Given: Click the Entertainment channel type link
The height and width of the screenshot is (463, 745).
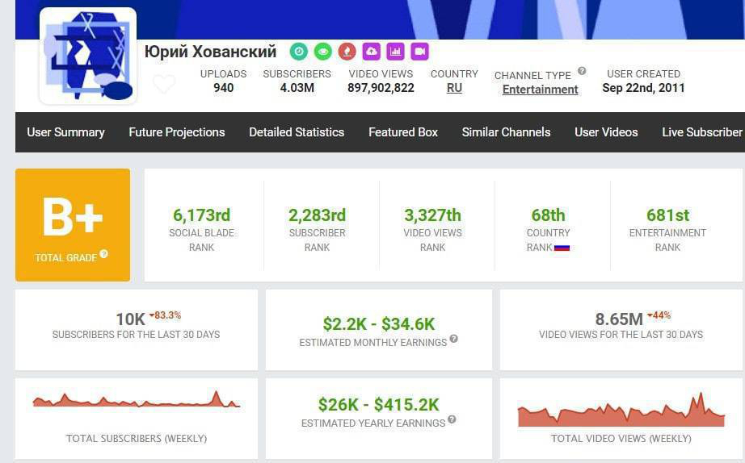Looking at the screenshot, I should coord(540,90).
